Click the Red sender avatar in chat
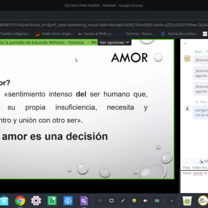This screenshot has width=208, height=208. [187, 59]
